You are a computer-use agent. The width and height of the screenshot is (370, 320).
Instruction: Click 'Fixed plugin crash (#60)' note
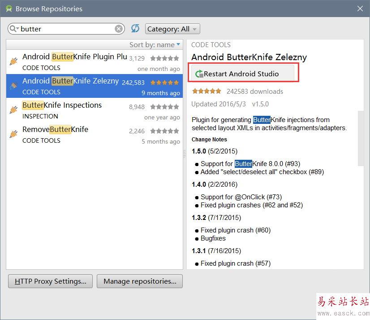coord(236,230)
